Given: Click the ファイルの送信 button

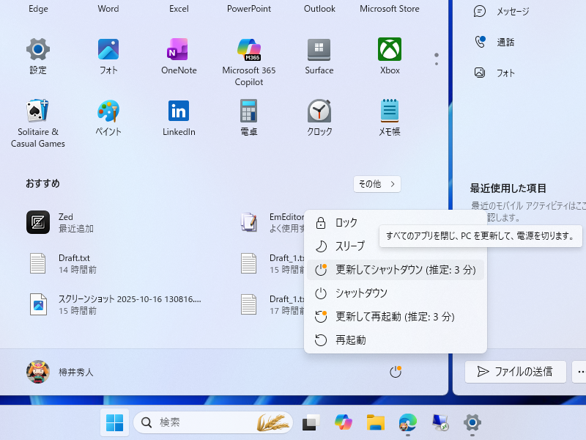Looking at the screenshot, I should [x=515, y=372].
